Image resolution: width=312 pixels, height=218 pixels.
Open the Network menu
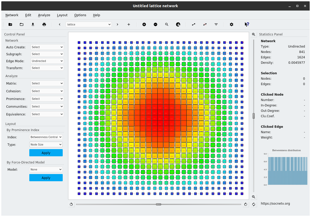coord(12,15)
